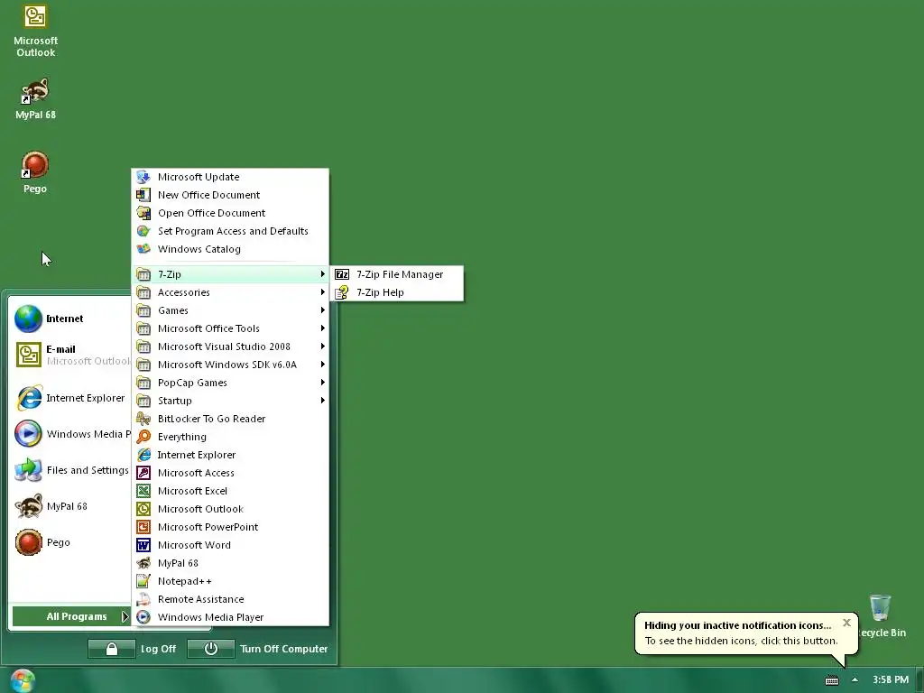
Task: Expand the Games submenu
Action: pos(230,310)
